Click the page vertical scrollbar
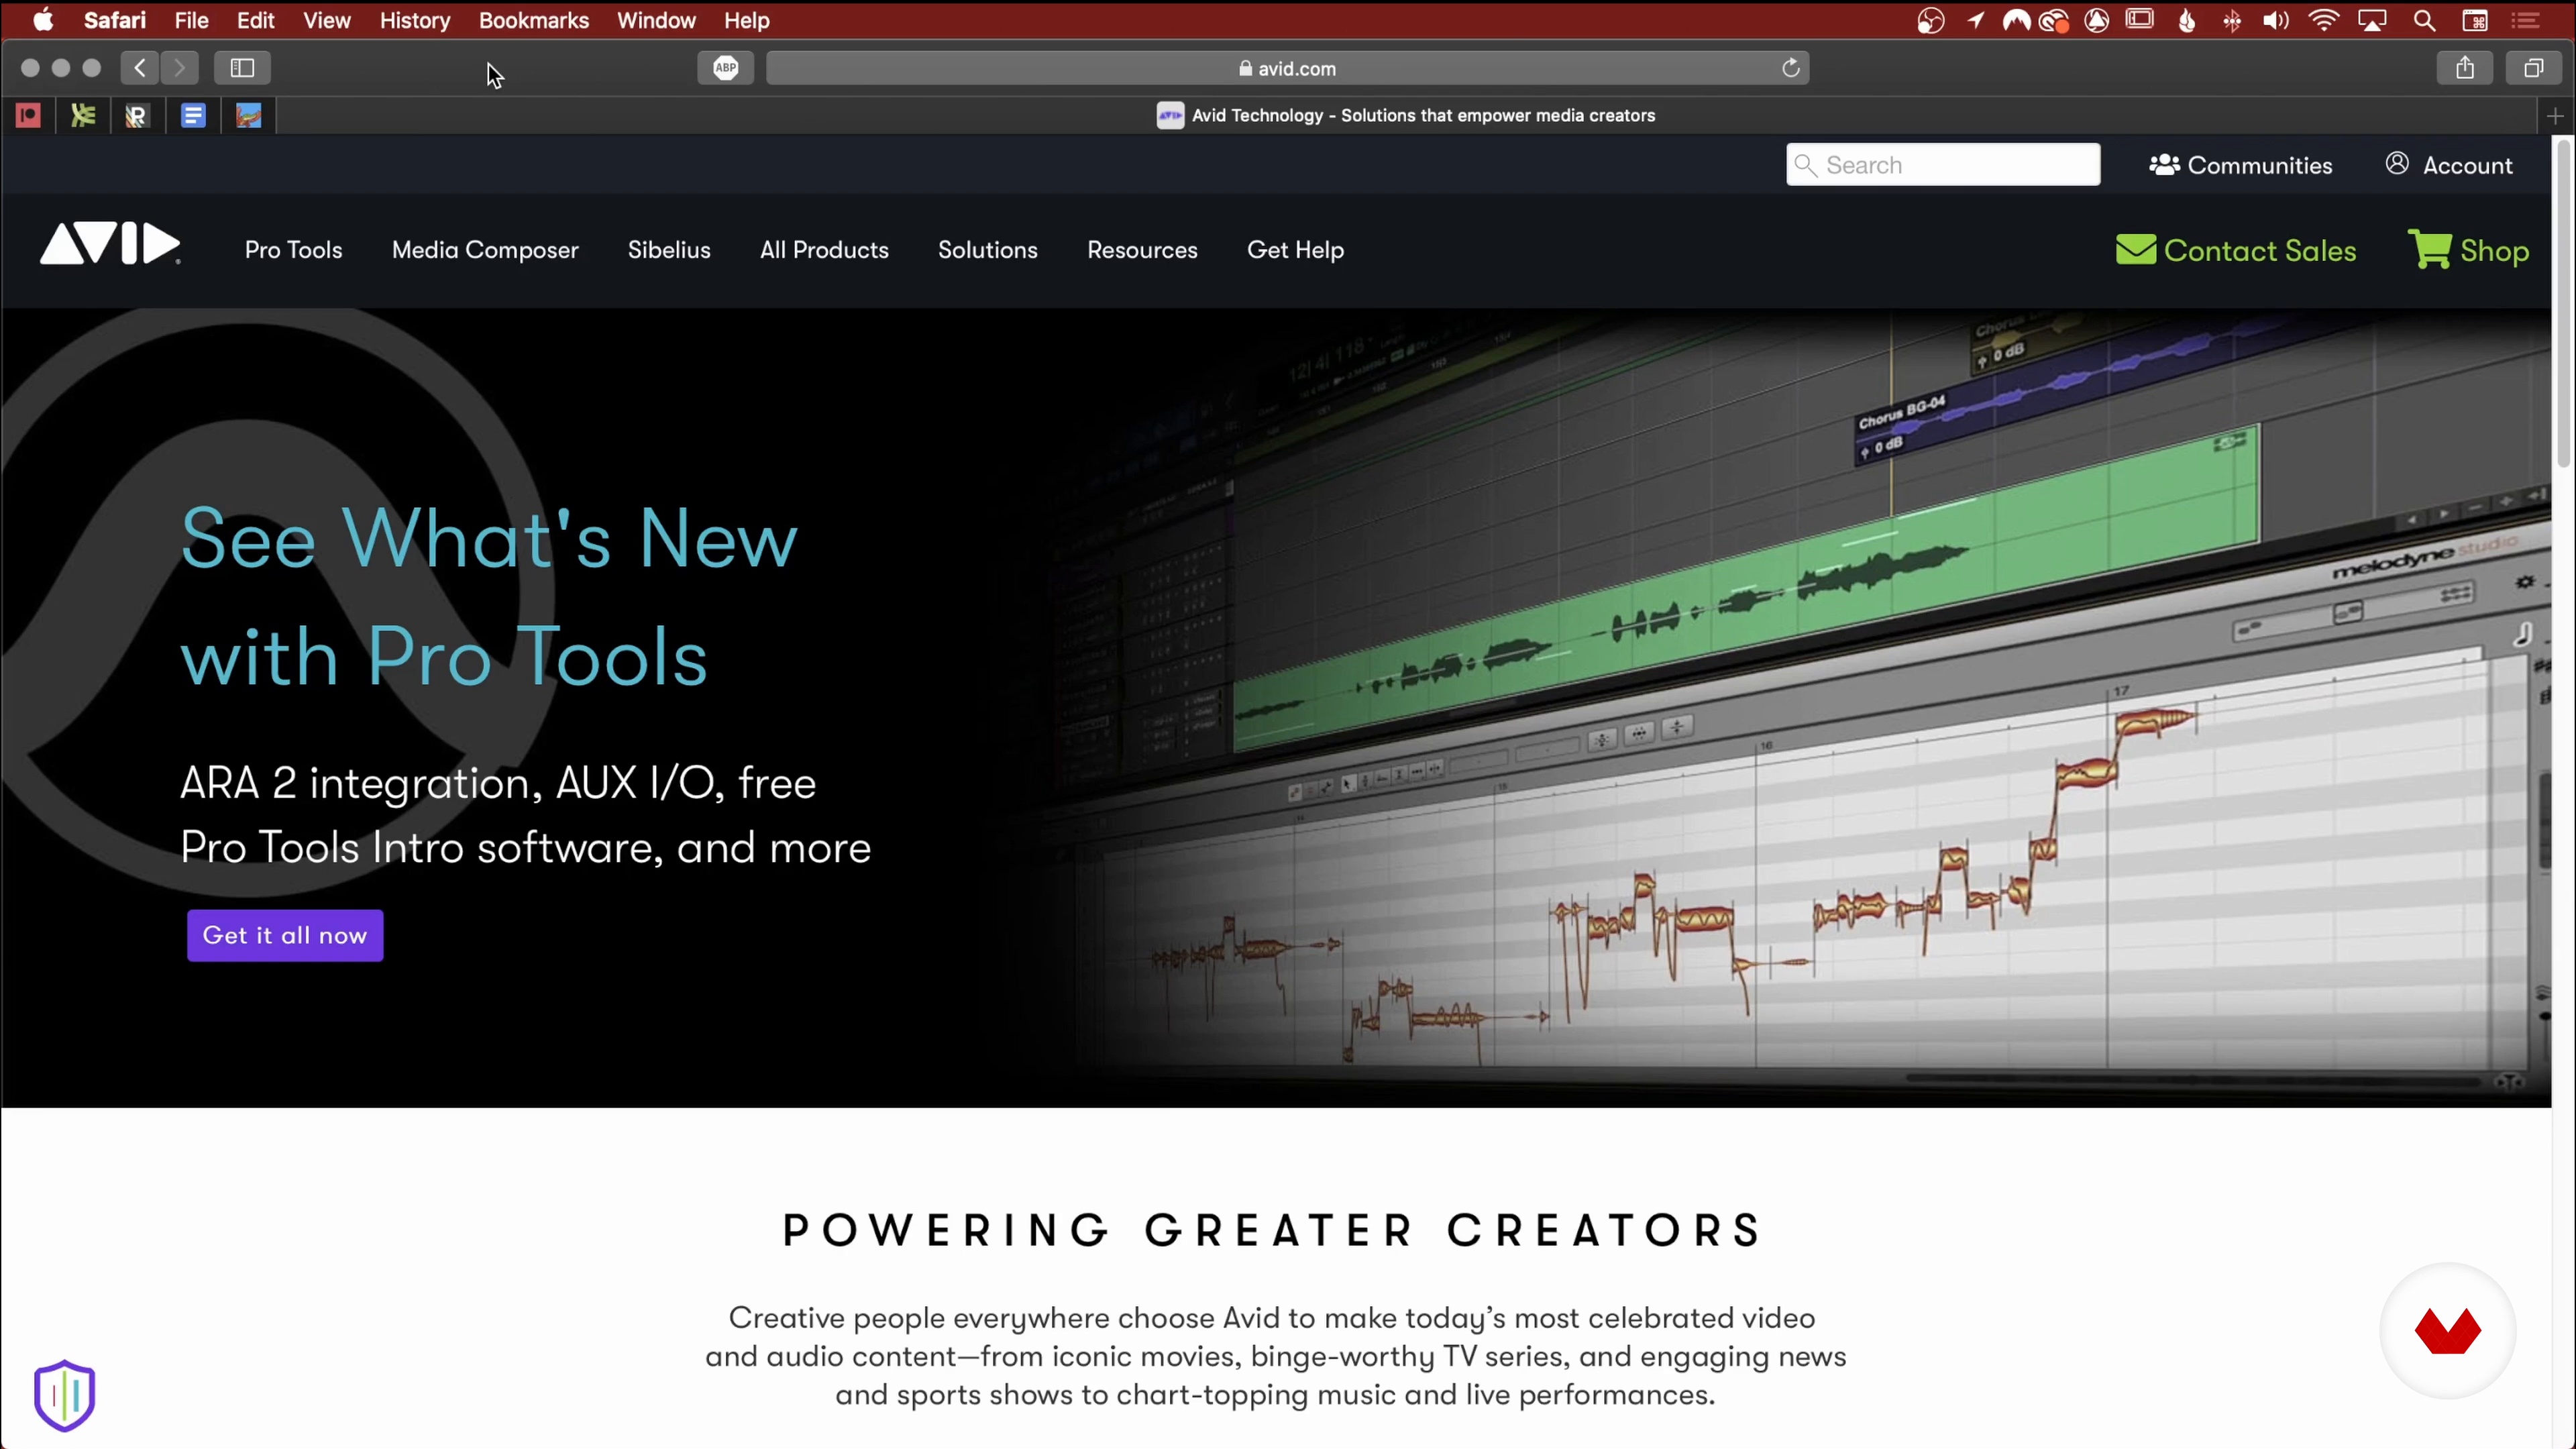2576x1449 pixels. pyautogui.click(x=2564, y=304)
